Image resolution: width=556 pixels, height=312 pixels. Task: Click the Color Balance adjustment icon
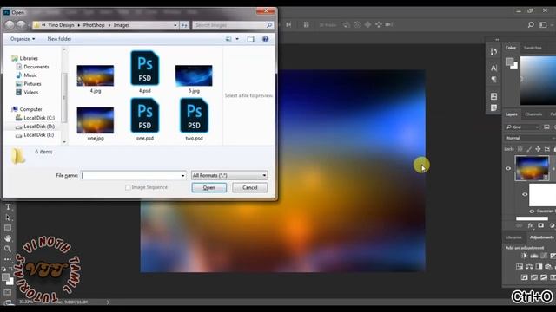(529, 266)
